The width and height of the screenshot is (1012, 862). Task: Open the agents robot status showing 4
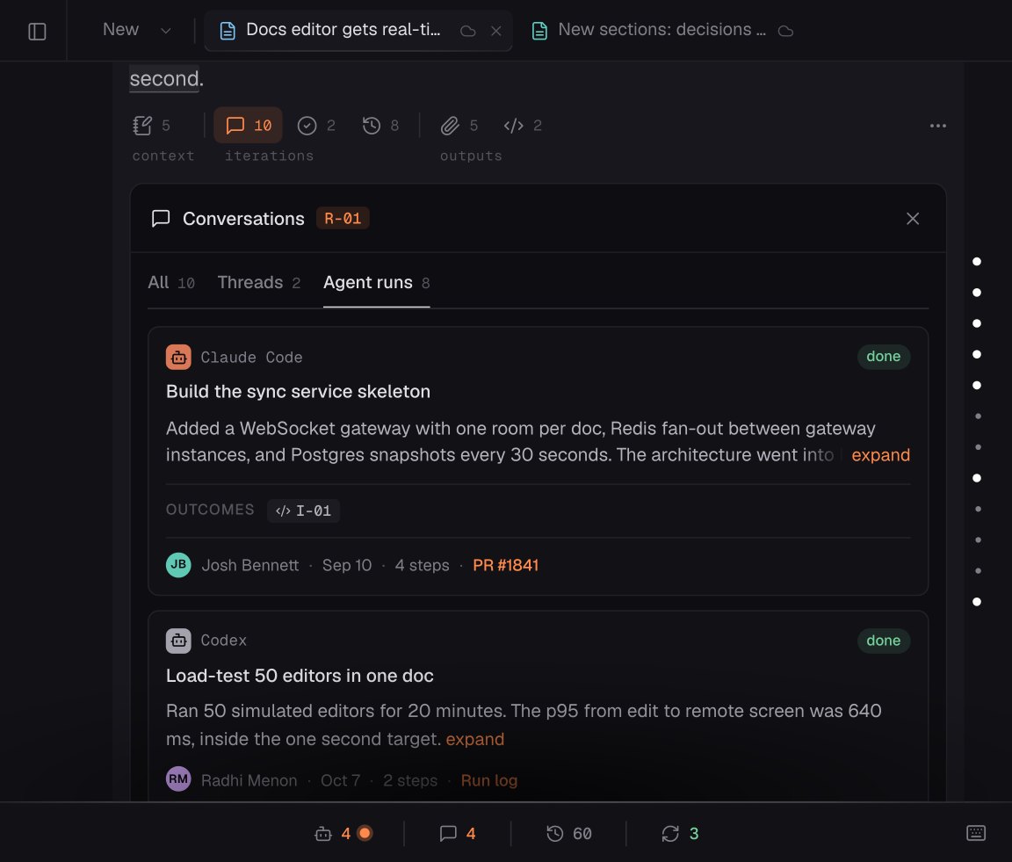click(x=343, y=834)
